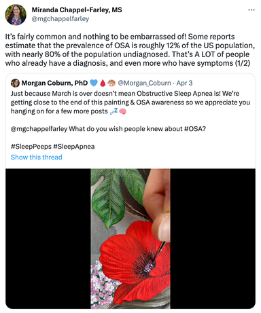
Task: Click the artist palette emoji icon
Action: click(111, 83)
